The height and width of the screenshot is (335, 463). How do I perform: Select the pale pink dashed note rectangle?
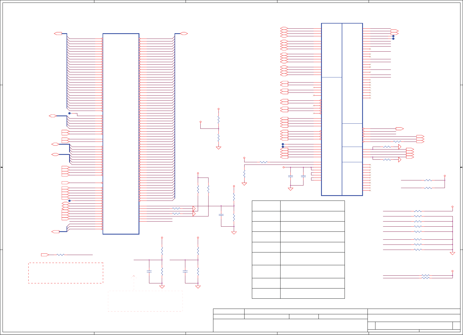(145, 301)
